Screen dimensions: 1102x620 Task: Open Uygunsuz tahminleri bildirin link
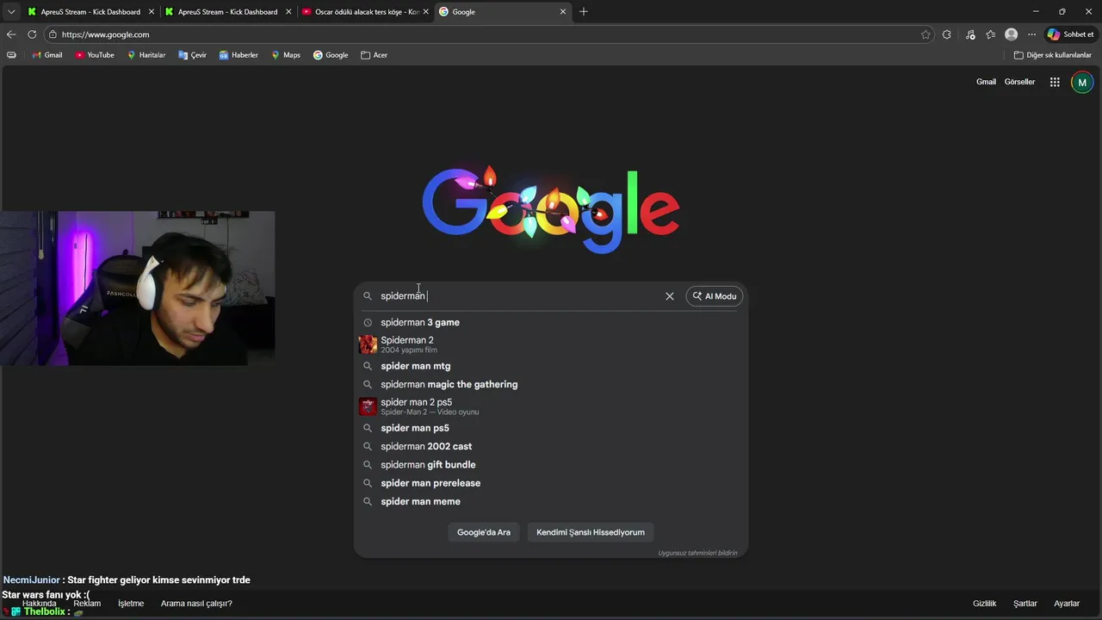click(697, 553)
